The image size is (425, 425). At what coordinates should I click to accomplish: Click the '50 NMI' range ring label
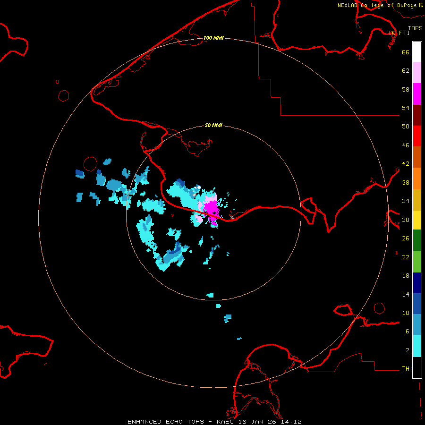tap(213, 125)
